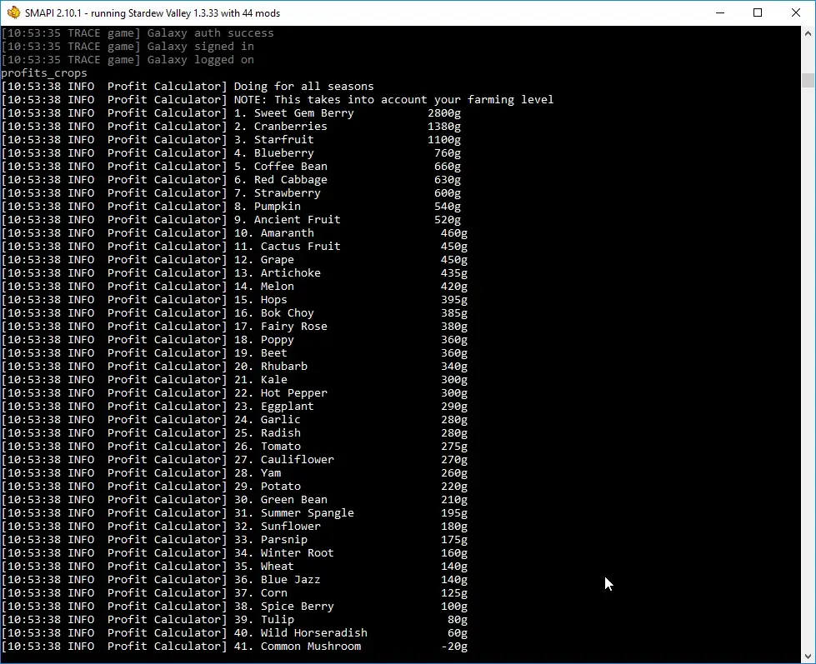
Task: Click '35. Wheat' entry
Action: [264, 567]
